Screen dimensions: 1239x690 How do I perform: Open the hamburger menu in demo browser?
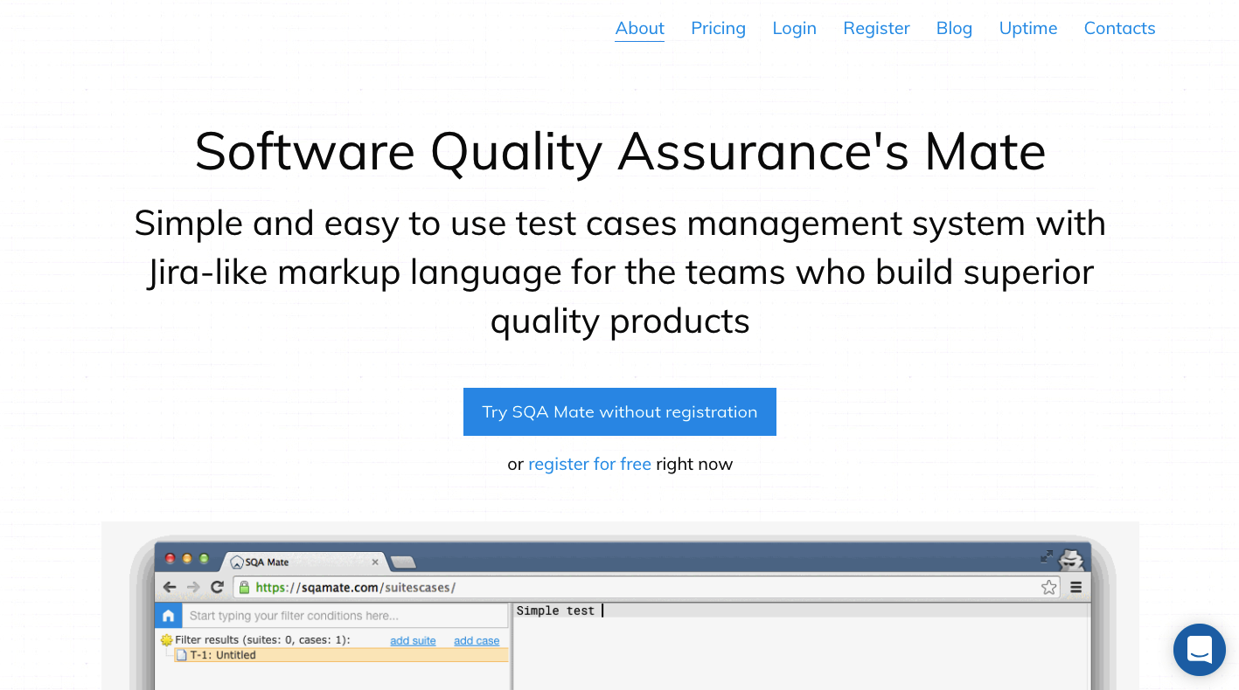[x=1076, y=588]
